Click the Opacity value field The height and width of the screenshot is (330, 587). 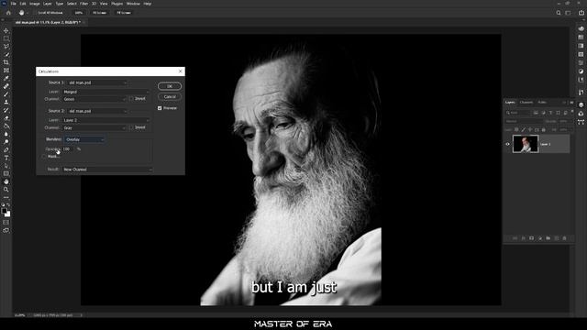[68, 148]
